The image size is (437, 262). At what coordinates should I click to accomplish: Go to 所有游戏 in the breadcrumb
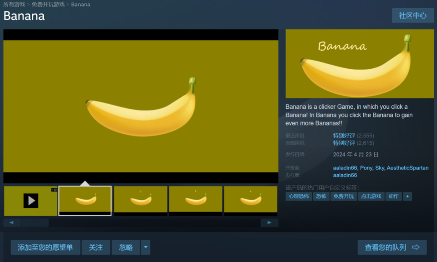click(14, 5)
